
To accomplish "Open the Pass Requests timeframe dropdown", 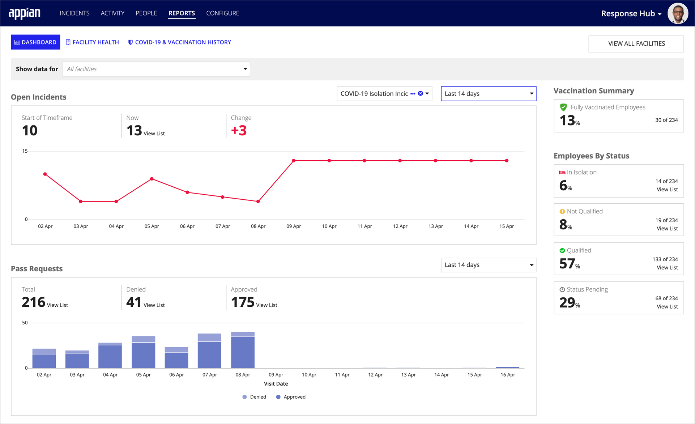I will click(x=488, y=265).
